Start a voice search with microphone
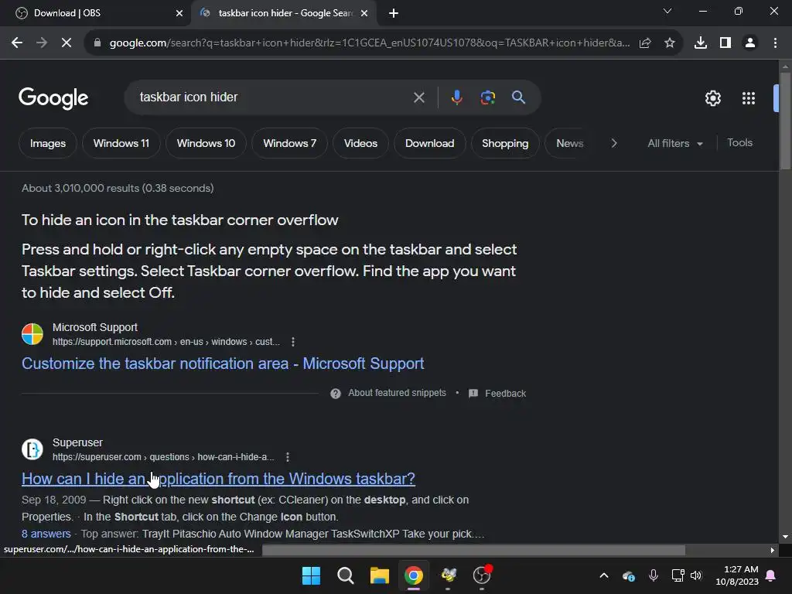The image size is (792, 594). 456,97
